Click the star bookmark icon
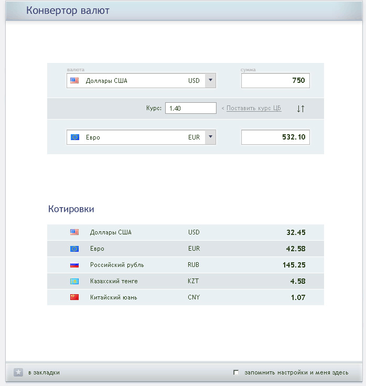 [x=18, y=372]
